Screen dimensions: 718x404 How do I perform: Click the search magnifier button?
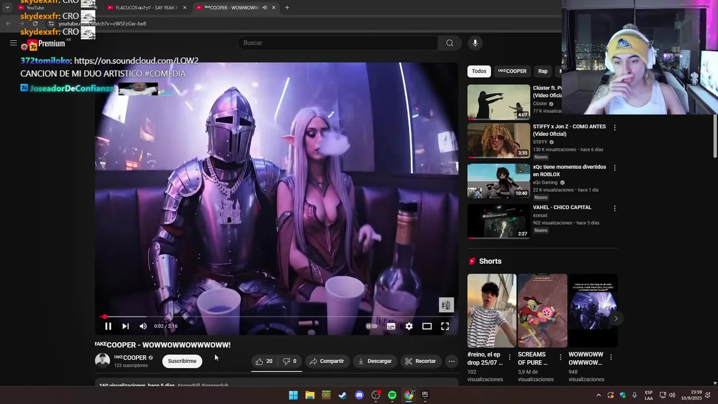(450, 43)
